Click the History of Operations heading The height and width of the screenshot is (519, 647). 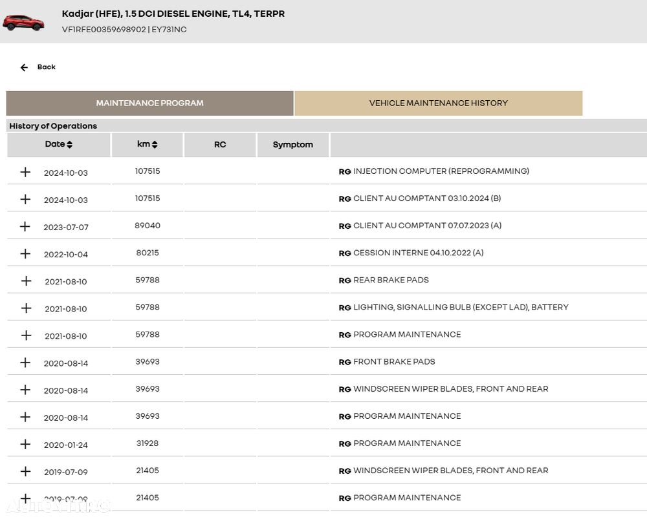click(53, 126)
